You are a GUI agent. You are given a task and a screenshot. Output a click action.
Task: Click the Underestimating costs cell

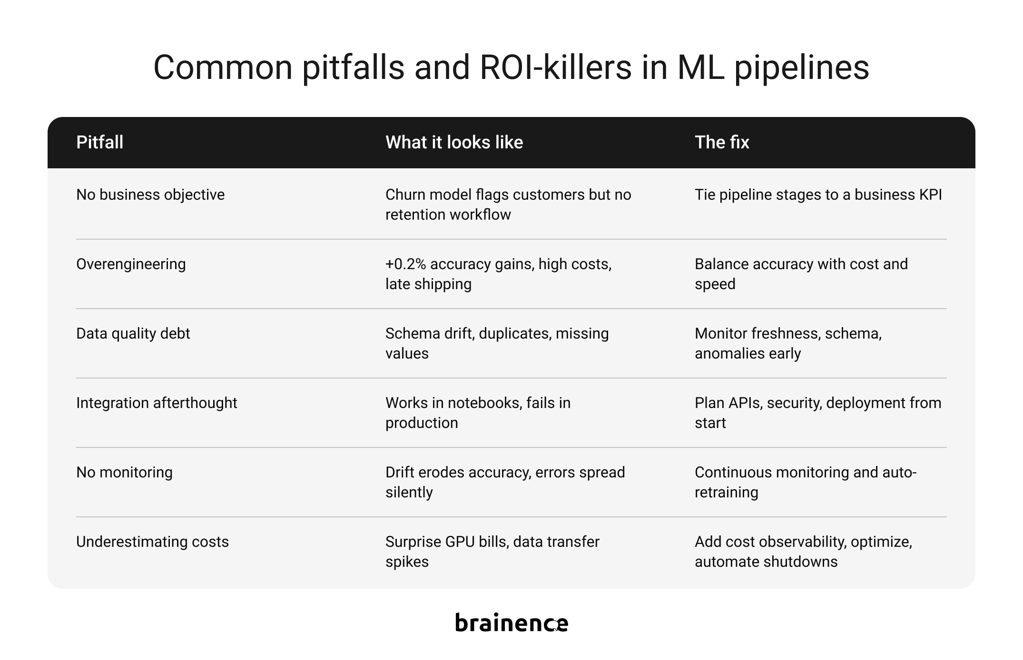pos(152,542)
